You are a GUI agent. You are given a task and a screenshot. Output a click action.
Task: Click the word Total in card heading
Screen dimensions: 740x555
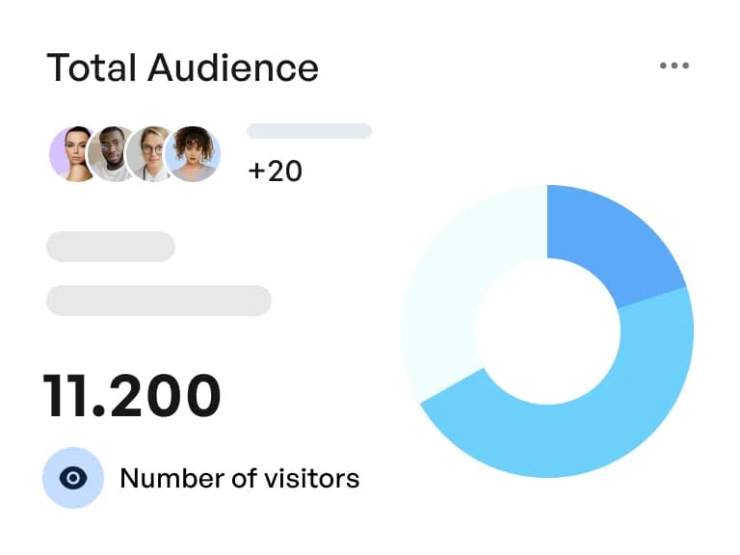click(x=92, y=67)
